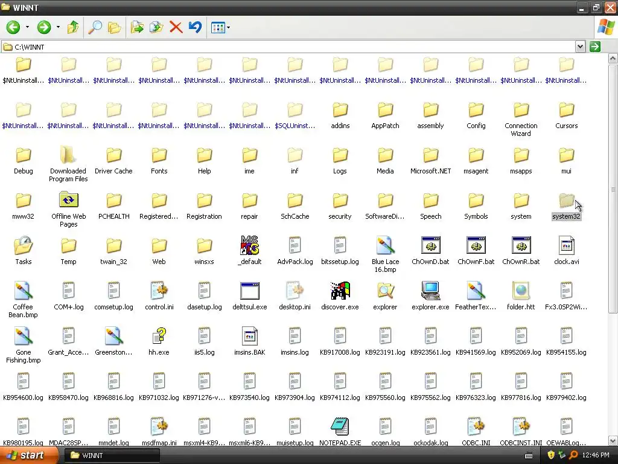Select the Cursors folder
The image size is (618, 464).
coord(566,115)
